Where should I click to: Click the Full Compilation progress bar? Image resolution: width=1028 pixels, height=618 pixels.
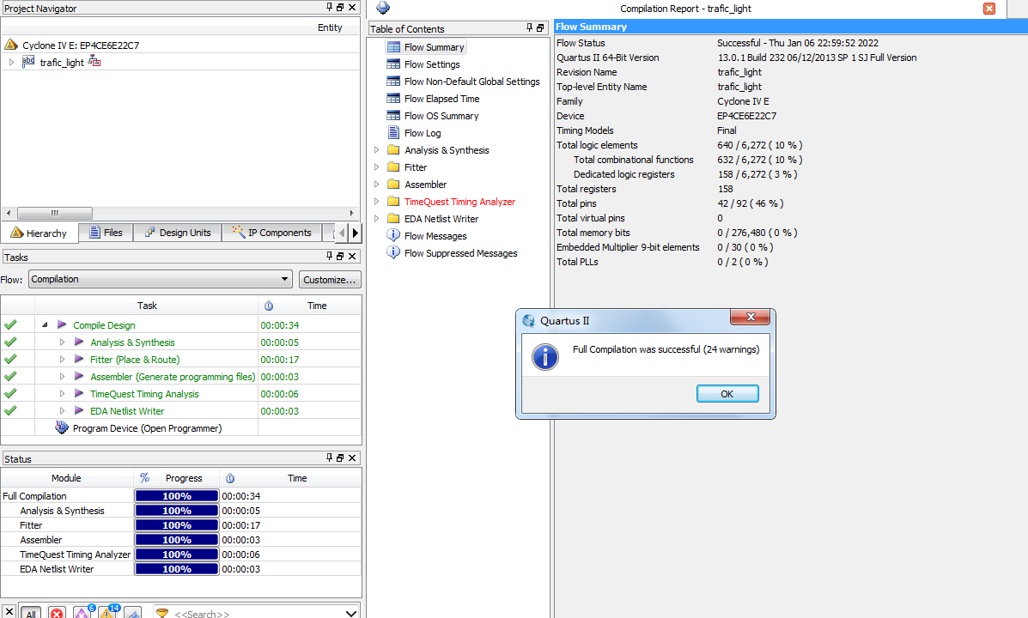(x=176, y=496)
